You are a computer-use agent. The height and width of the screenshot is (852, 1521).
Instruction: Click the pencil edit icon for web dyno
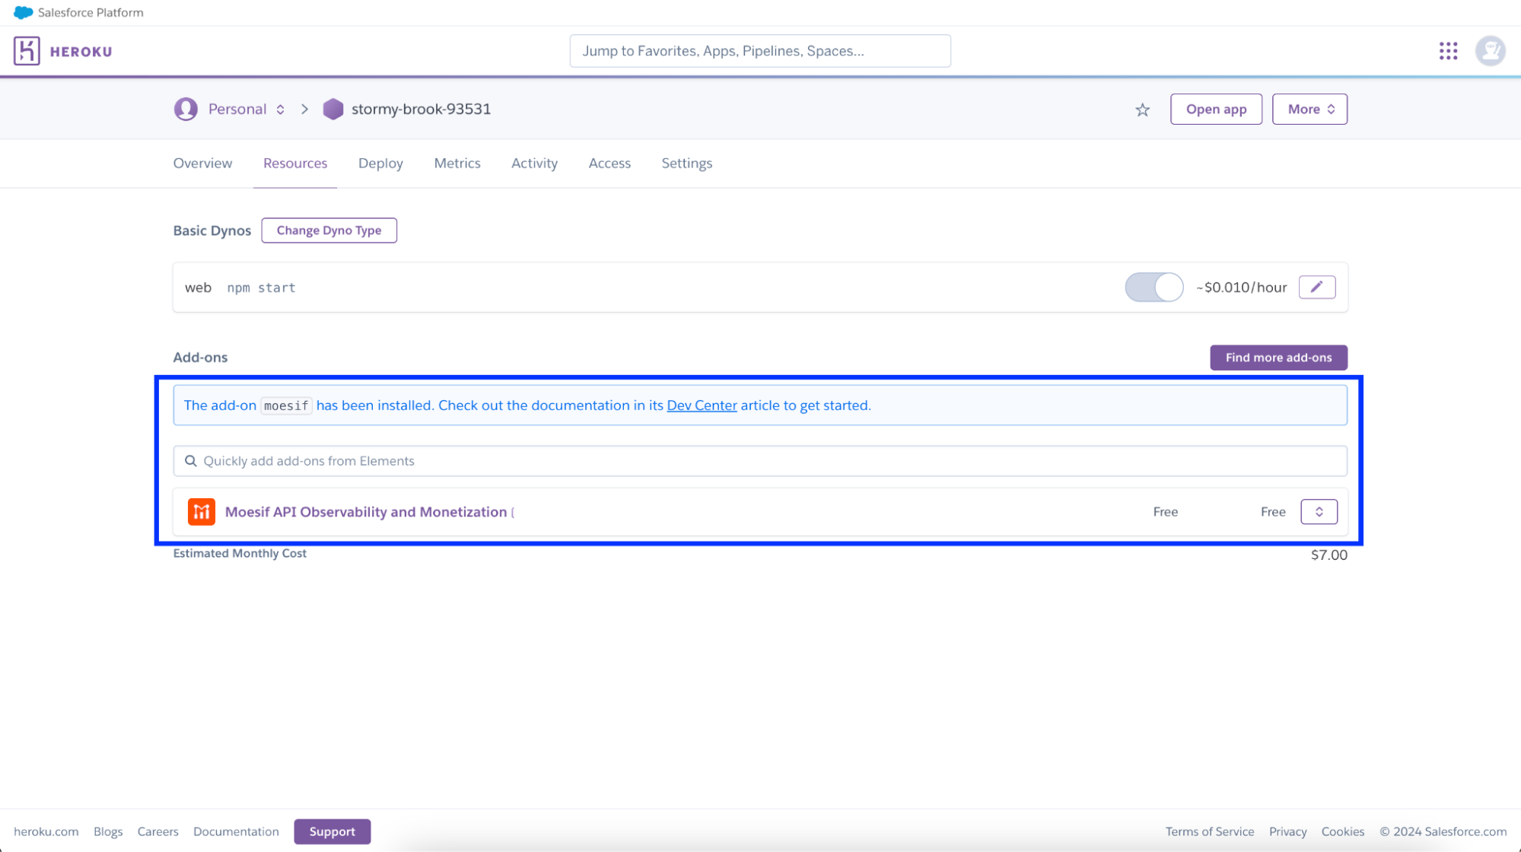[1316, 287]
